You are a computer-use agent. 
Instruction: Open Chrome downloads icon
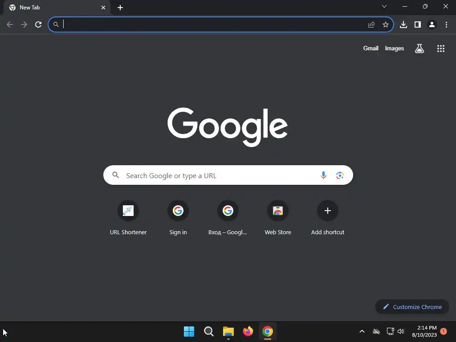click(403, 25)
